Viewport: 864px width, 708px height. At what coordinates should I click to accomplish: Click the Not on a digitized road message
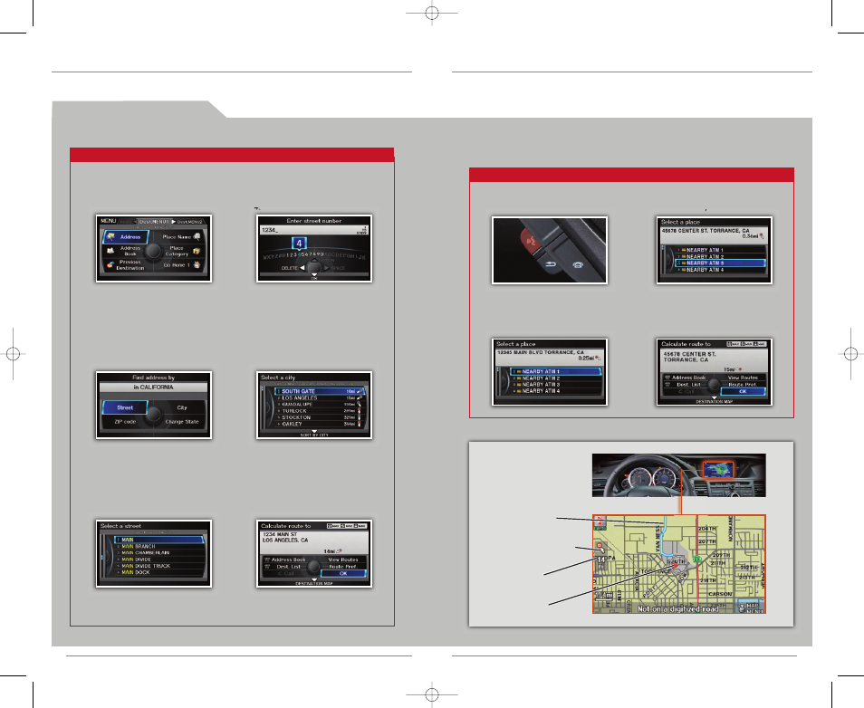(677, 608)
